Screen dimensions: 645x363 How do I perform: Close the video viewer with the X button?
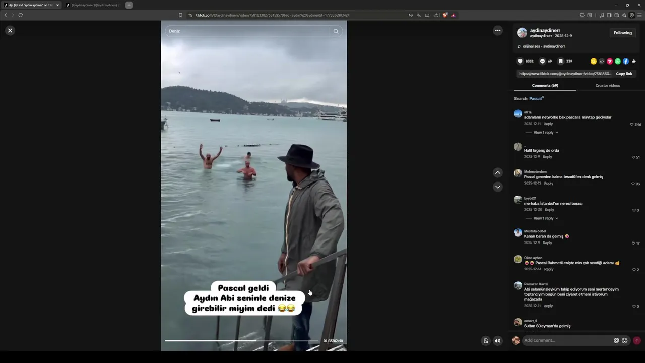(10, 31)
